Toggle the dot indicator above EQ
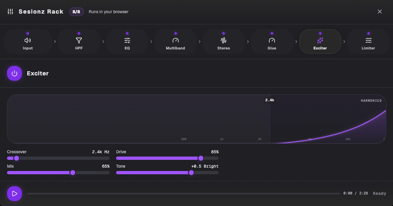This screenshot has width=393, height=206. (127, 33)
